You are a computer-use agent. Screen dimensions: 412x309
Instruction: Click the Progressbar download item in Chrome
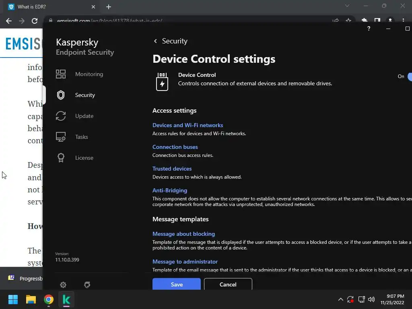(x=25, y=278)
